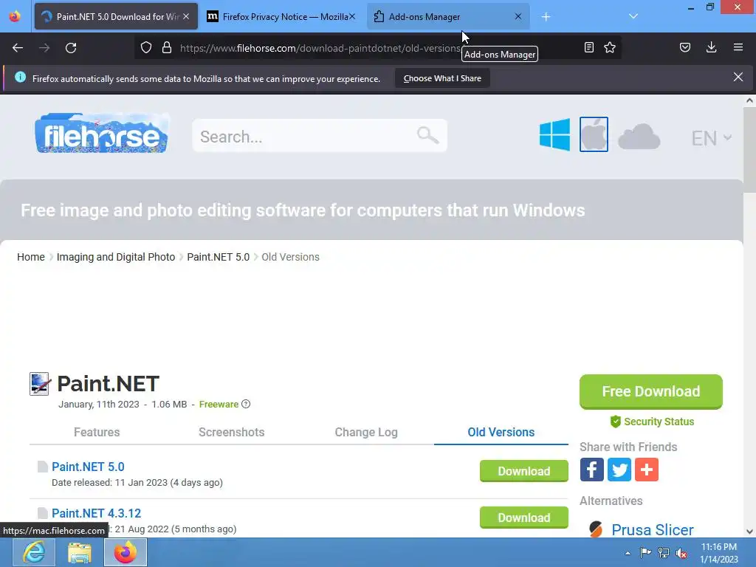Click the muted volume tray icon
The width and height of the screenshot is (756, 567).
[x=681, y=553]
